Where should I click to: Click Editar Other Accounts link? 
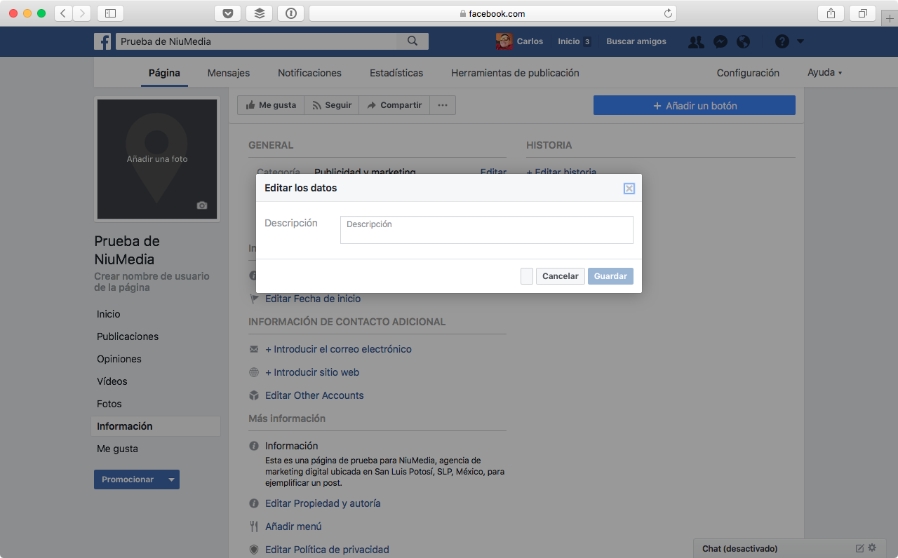[x=314, y=395]
